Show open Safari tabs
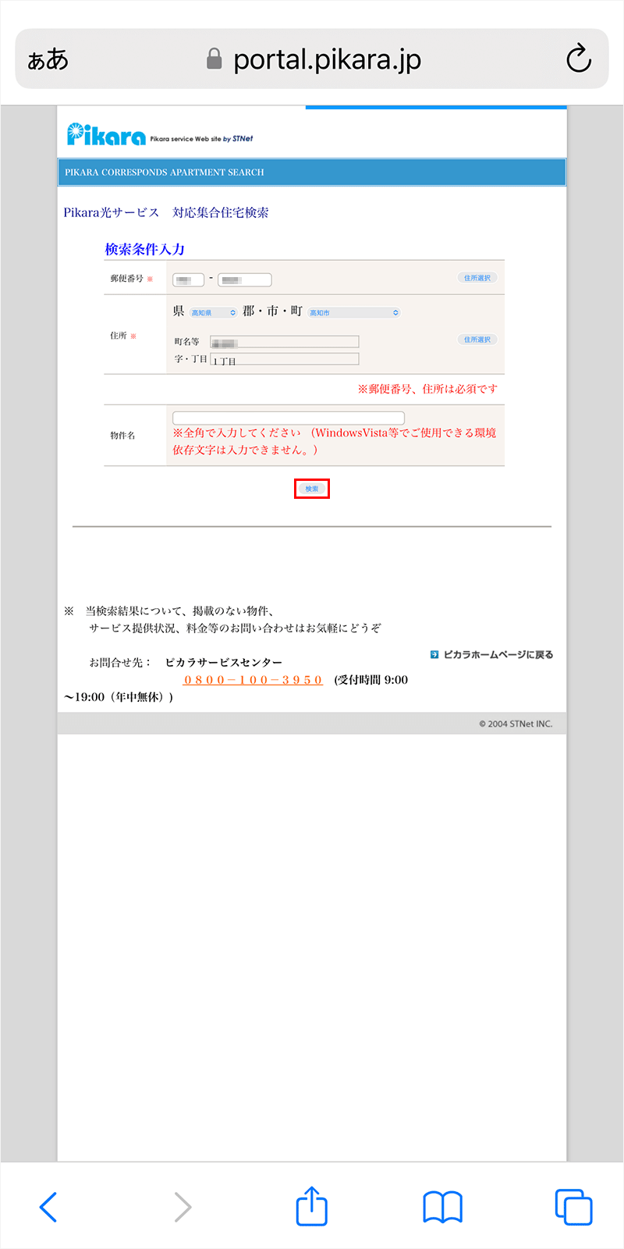This screenshot has width=624, height=1249. (x=573, y=1207)
